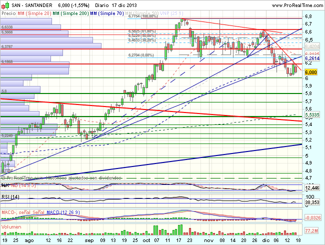325x245 pixels.
Task: Click Fibonacci label 6,4633 (38,20%)
Action: point(142,40)
